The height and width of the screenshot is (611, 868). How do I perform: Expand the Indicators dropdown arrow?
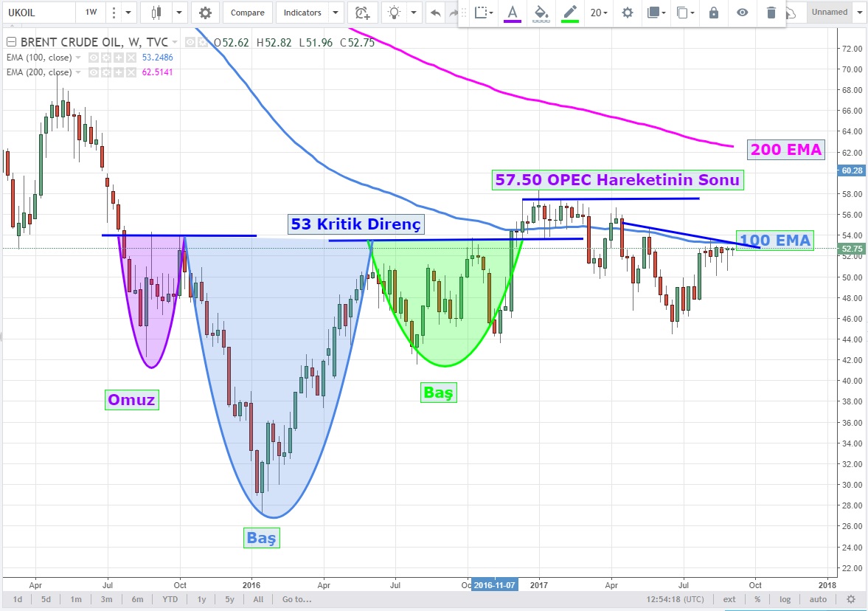(x=336, y=13)
